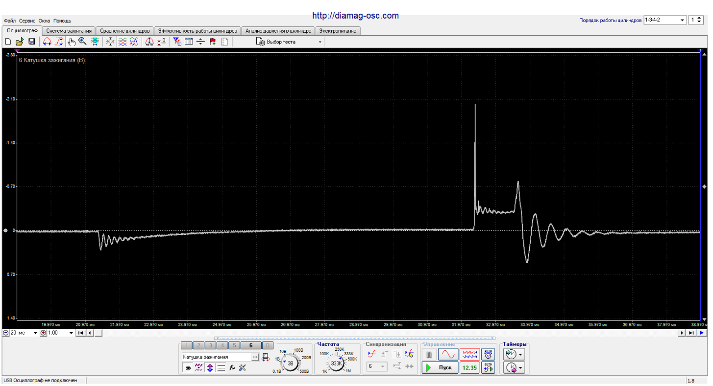
Task: Save the oscillogram with the floppy disk icon
Action: pos(31,42)
